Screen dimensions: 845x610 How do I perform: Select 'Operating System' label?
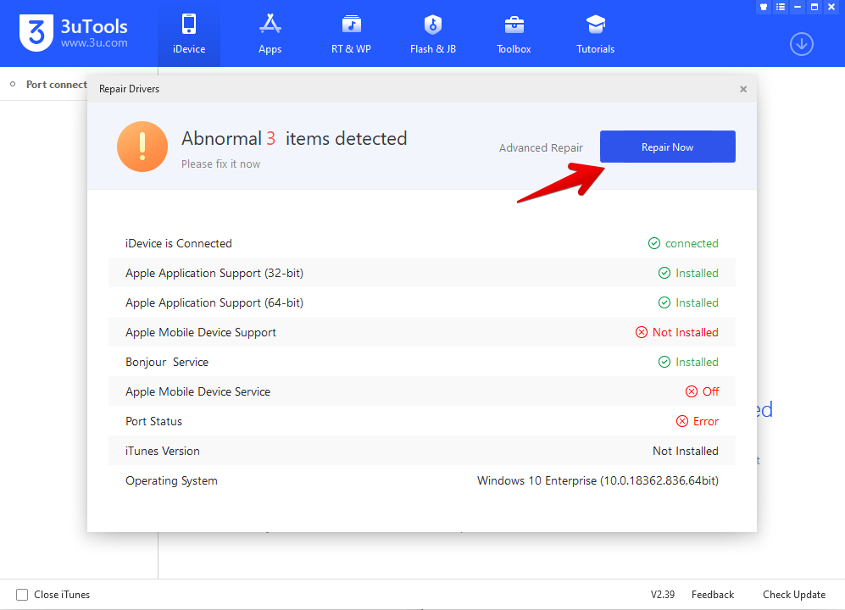coord(171,480)
